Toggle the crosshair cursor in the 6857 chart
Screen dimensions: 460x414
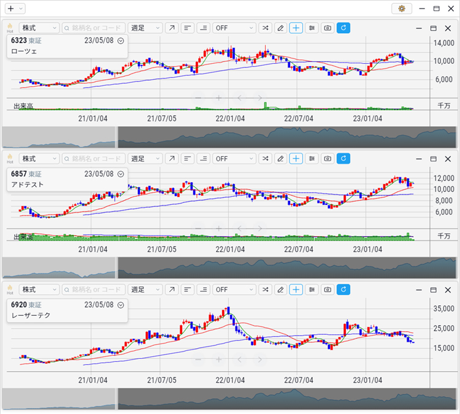[296, 159]
